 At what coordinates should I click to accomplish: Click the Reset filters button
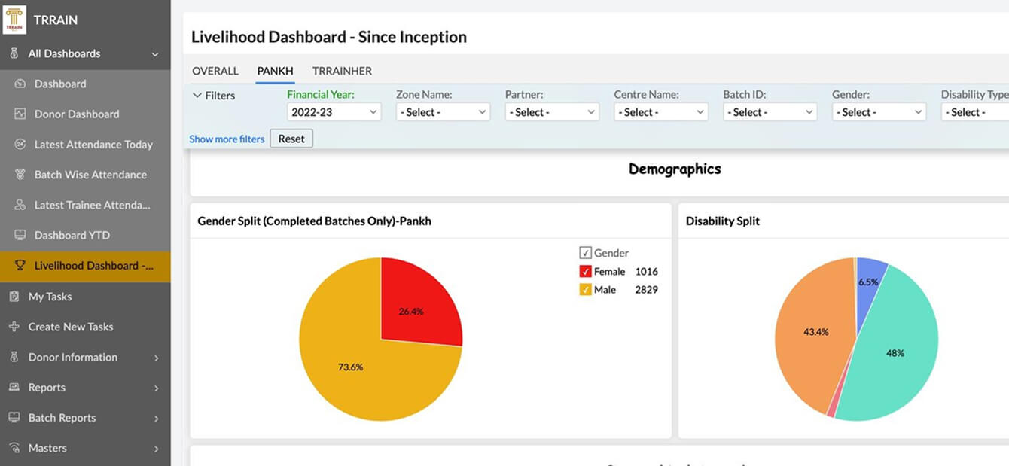click(x=291, y=138)
